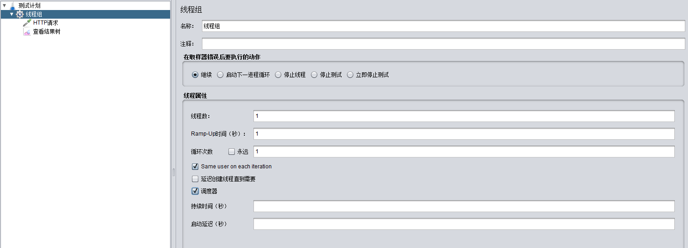This screenshot has width=688, height=248.
Task: Open the 查看结果树 tree item
Action: (x=46, y=32)
